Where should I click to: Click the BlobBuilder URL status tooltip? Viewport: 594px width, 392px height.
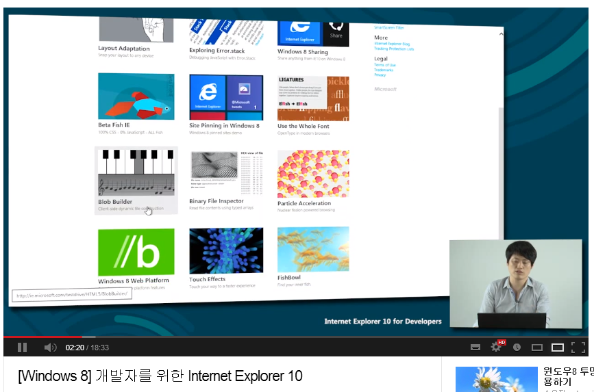72,294
